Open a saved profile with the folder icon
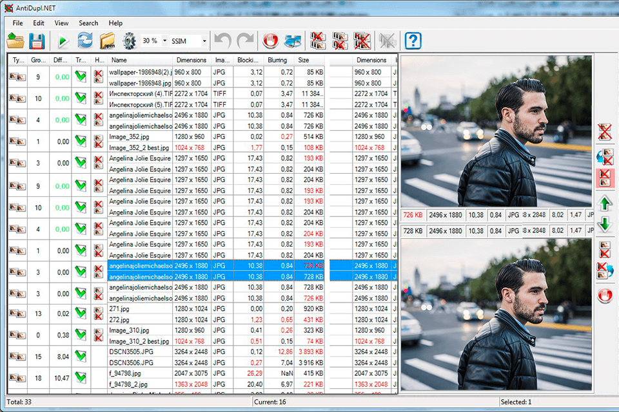This screenshot has width=619, height=412. pos(15,41)
